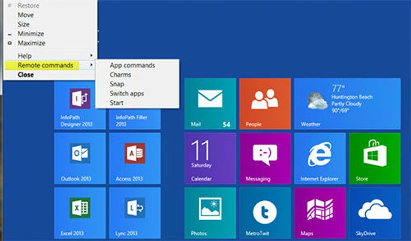Select App commands in the submenu
The width and height of the screenshot is (411, 241).
[x=137, y=65]
